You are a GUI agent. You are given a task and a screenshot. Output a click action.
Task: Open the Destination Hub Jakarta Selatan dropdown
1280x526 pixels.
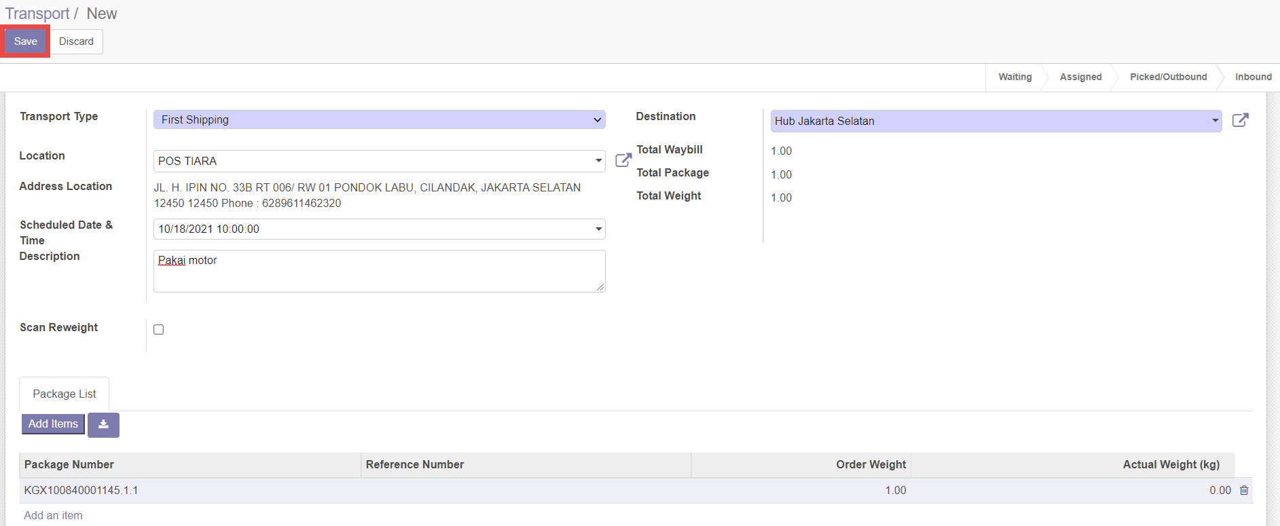click(995, 121)
